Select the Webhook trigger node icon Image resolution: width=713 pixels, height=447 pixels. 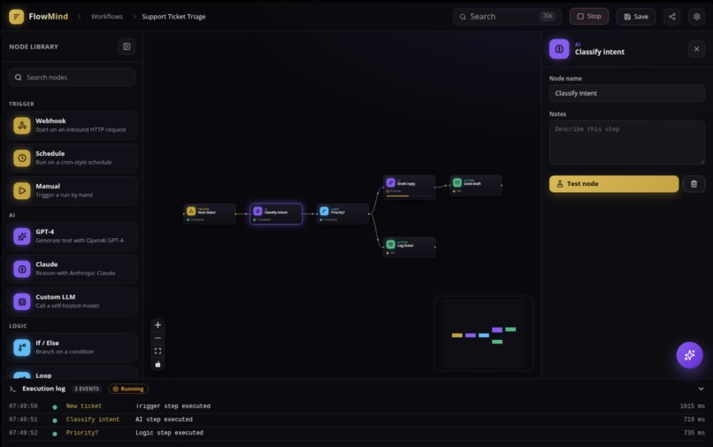click(x=22, y=125)
